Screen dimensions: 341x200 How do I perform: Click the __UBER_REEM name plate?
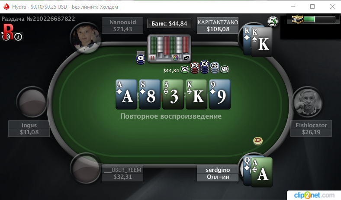(122, 173)
